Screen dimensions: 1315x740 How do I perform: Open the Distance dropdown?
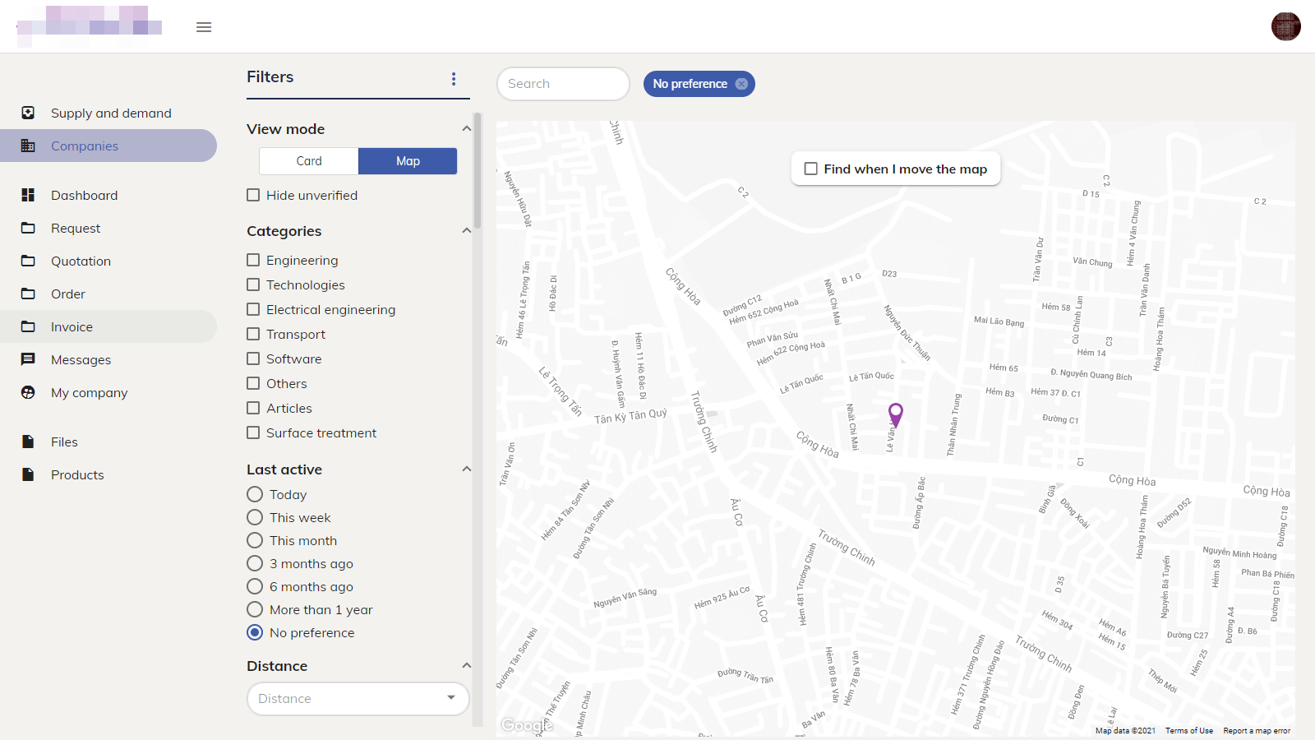[x=358, y=699]
